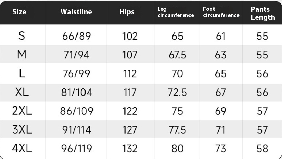The width and height of the screenshot is (282, 159).
Task: Select the Pants Length header
Action: coord(263,14)
